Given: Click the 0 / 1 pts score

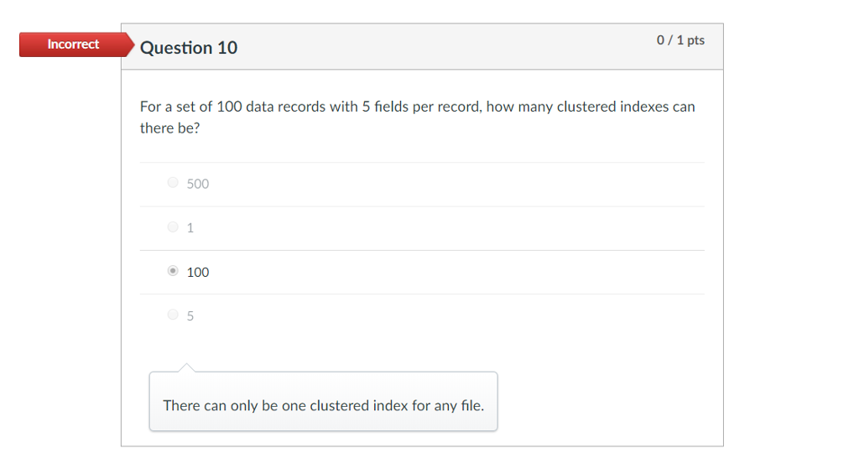Looking at the screenshot, I should click(680, 40).
